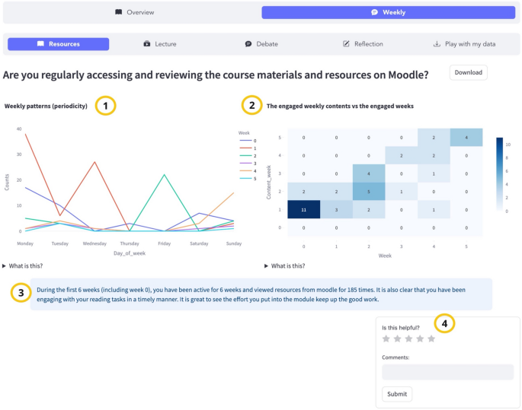Open the Reflection tab
Viewport: 522px width, 410px height.
coord(363,44)
